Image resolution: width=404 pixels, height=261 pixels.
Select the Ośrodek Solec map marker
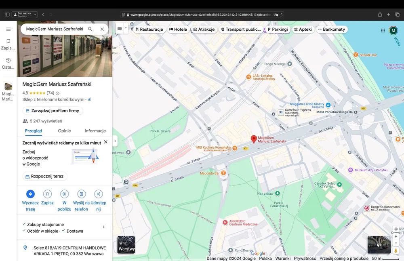coord(340,185)
